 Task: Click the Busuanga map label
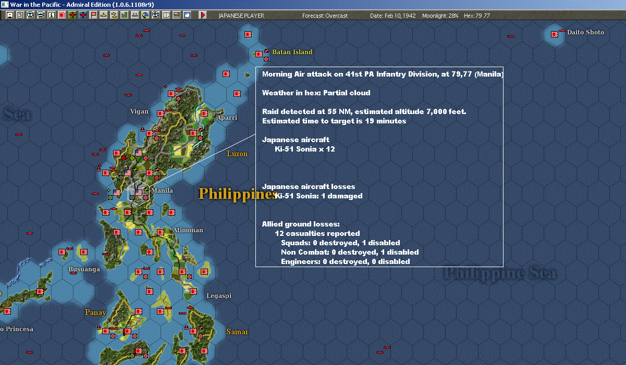point(84,270)
